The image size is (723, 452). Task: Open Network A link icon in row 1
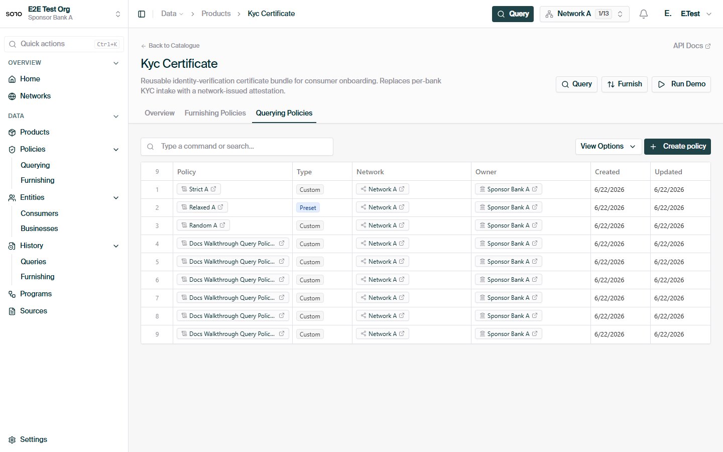tap(402, 189)
